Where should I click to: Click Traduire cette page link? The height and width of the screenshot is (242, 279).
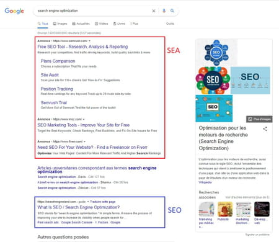point(102,202)
